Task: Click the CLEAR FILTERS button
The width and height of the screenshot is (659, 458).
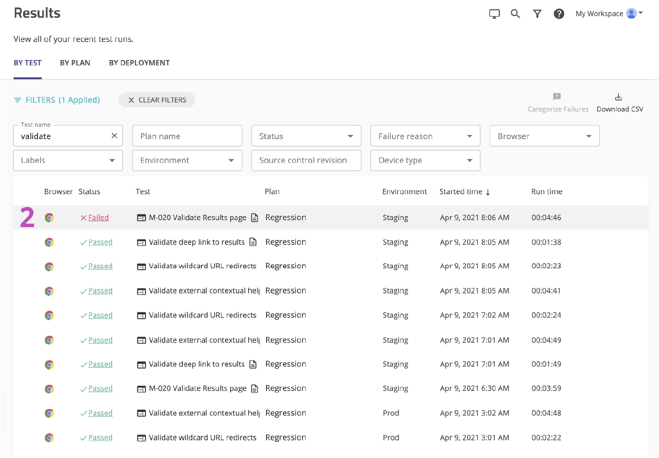Action: point(157,100)
